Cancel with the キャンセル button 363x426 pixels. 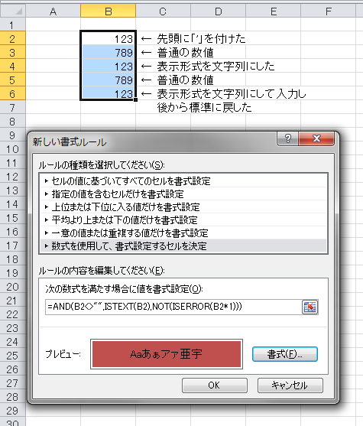(x=290, y=385)
